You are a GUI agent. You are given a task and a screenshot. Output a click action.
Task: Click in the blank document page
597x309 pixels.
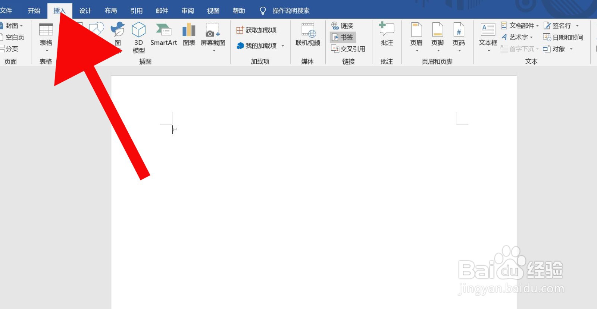(x=314, y=192)
